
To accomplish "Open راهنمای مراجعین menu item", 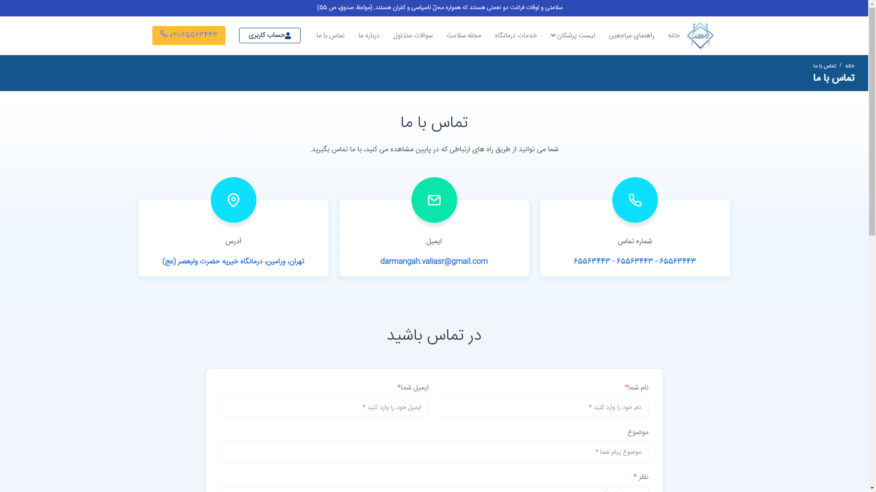I will pyautogui.click(x=631, y=36).
